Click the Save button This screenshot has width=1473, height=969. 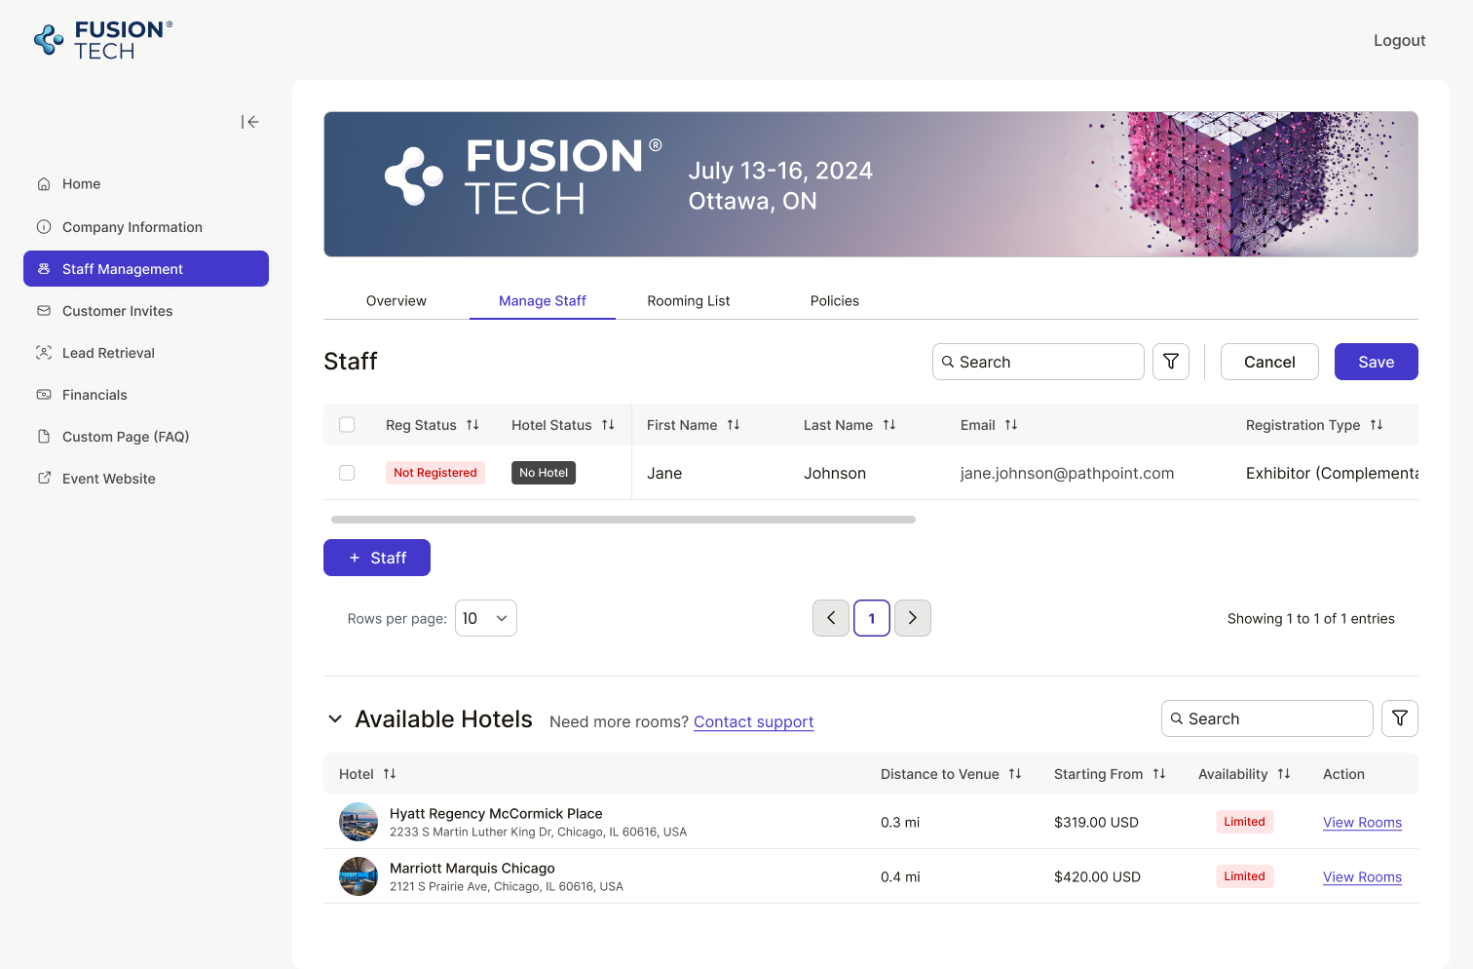pos(1377,362)
